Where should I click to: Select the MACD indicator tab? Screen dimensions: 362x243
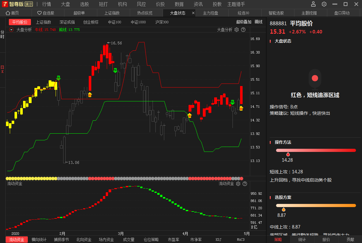pos(241,240)
